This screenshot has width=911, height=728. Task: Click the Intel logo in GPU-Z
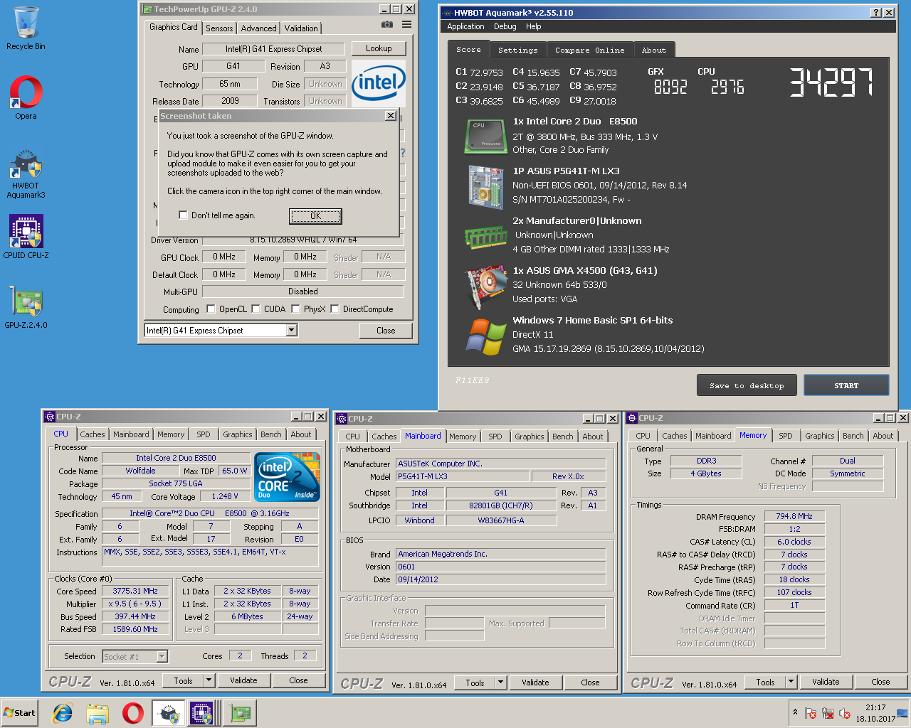point(378,83)
